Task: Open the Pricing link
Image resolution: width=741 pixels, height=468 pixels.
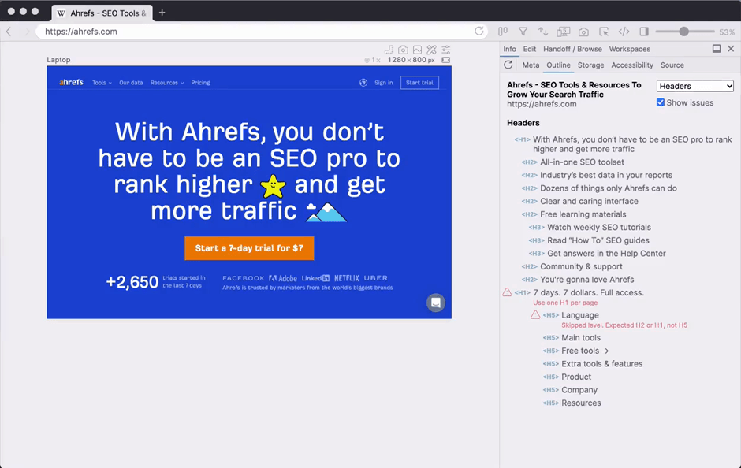Action: (200, 83)
